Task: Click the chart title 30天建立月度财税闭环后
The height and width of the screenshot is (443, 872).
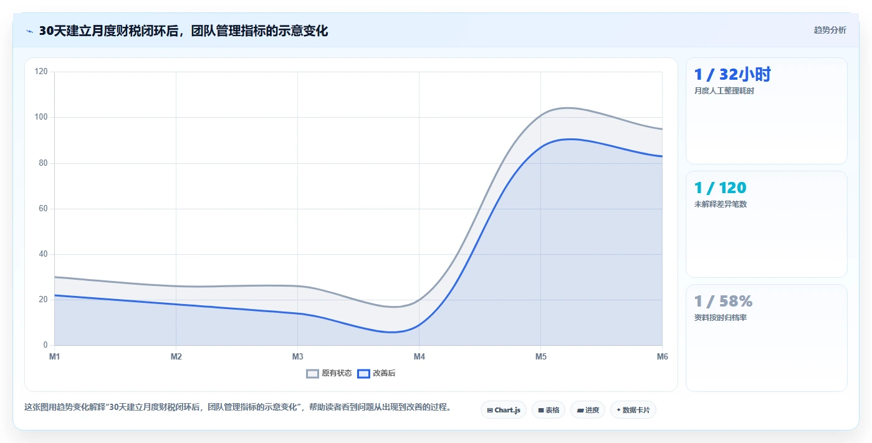Action: [183, 31]
